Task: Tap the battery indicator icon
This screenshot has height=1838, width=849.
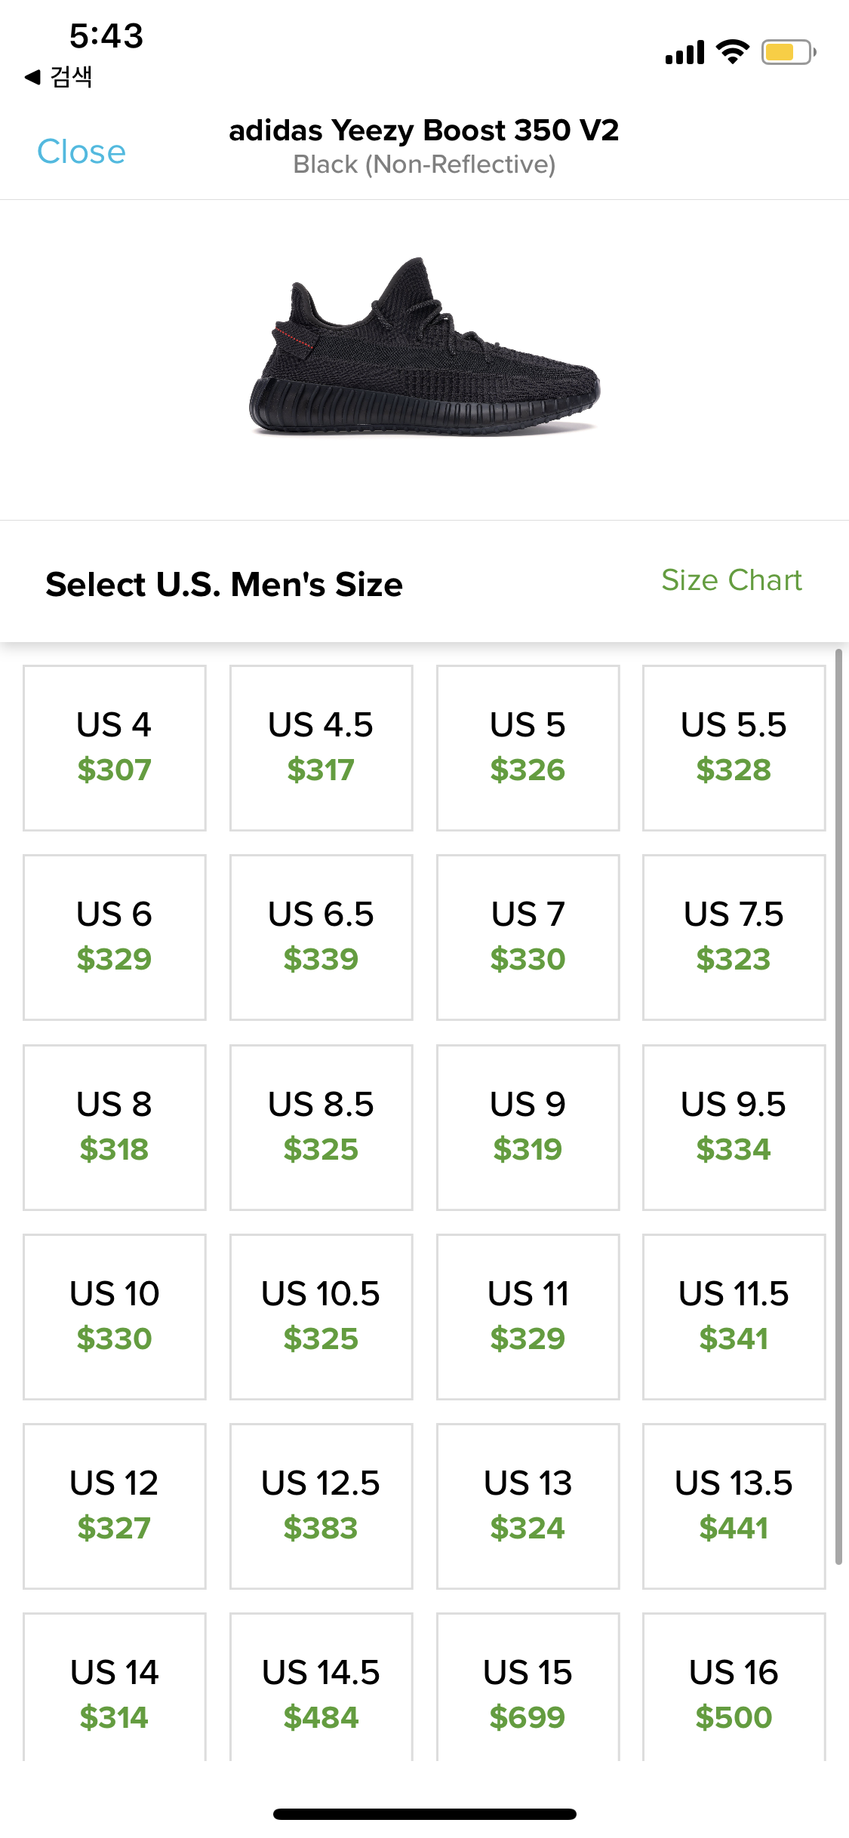Action: [x=789, y=52]
